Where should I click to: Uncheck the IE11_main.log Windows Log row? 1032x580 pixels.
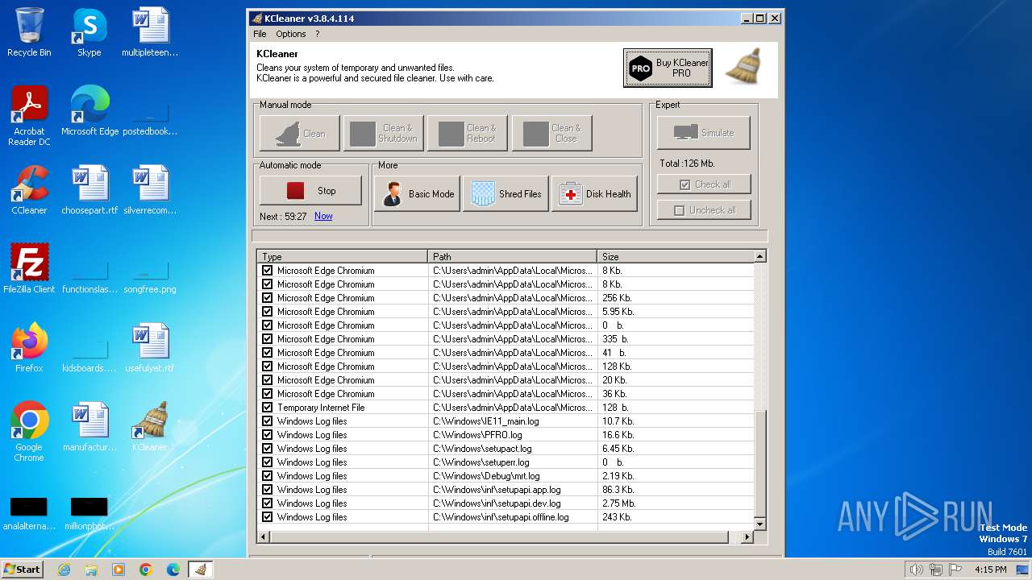tap(268, 421)
